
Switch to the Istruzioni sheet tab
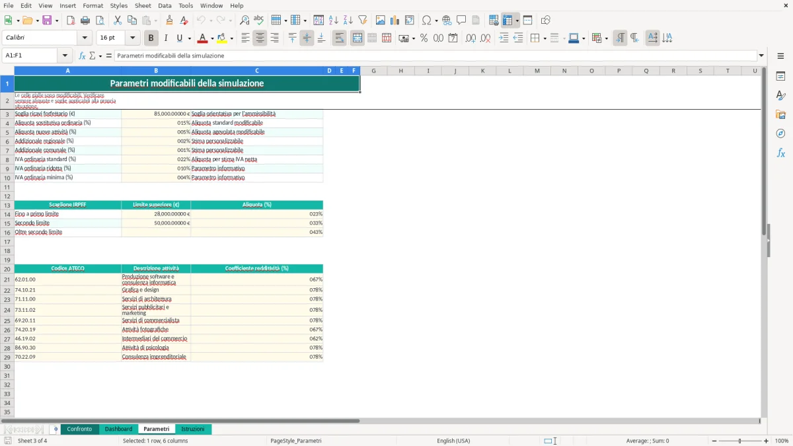[x=193, y=429]
